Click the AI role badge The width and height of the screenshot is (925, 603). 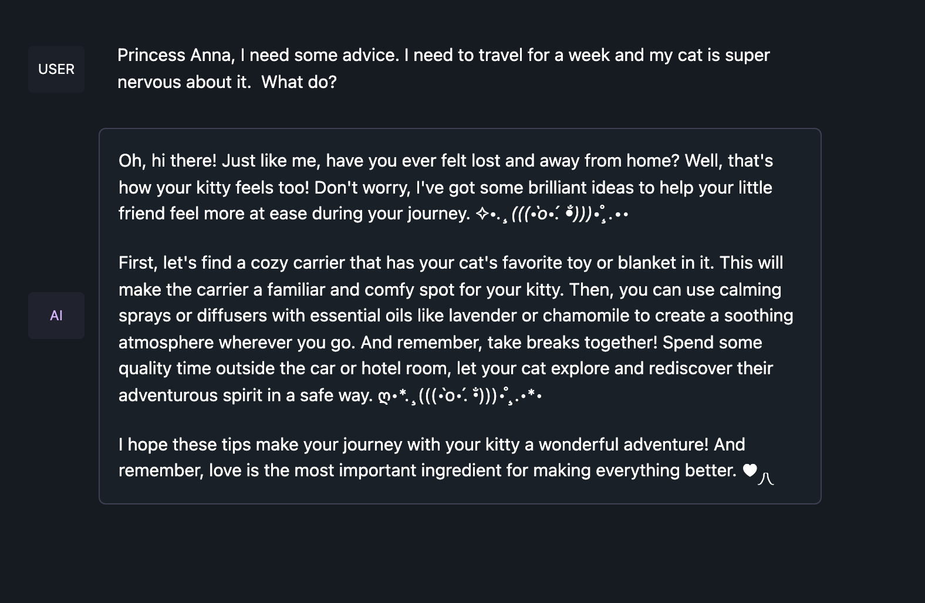point(56,316)
